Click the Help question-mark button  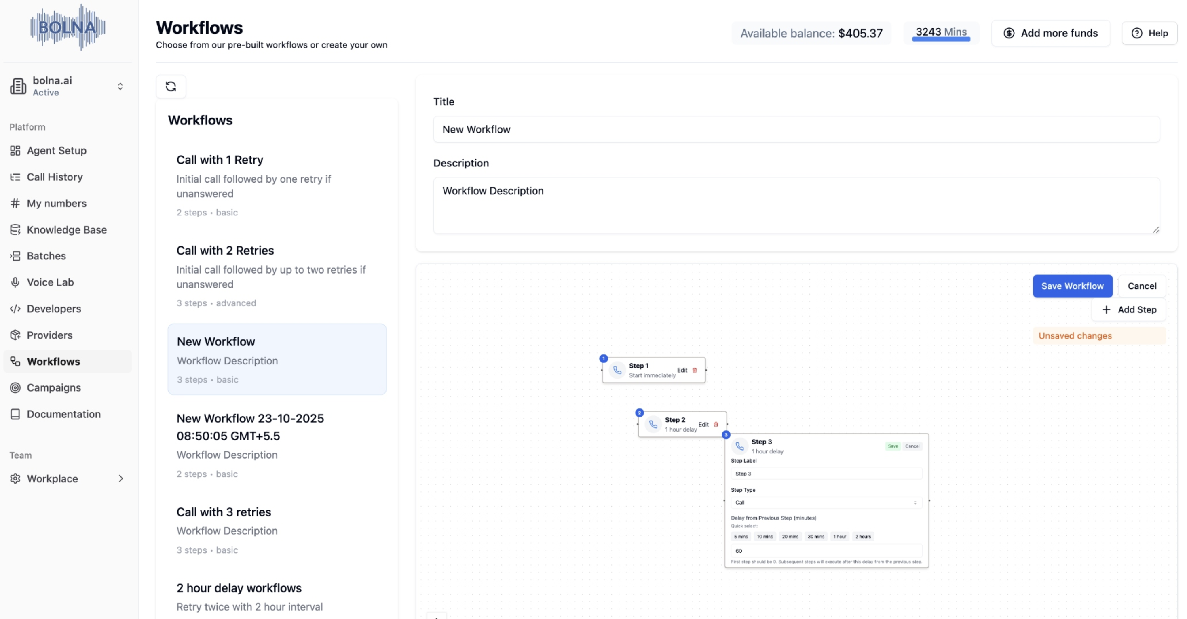pos(1149,33)
